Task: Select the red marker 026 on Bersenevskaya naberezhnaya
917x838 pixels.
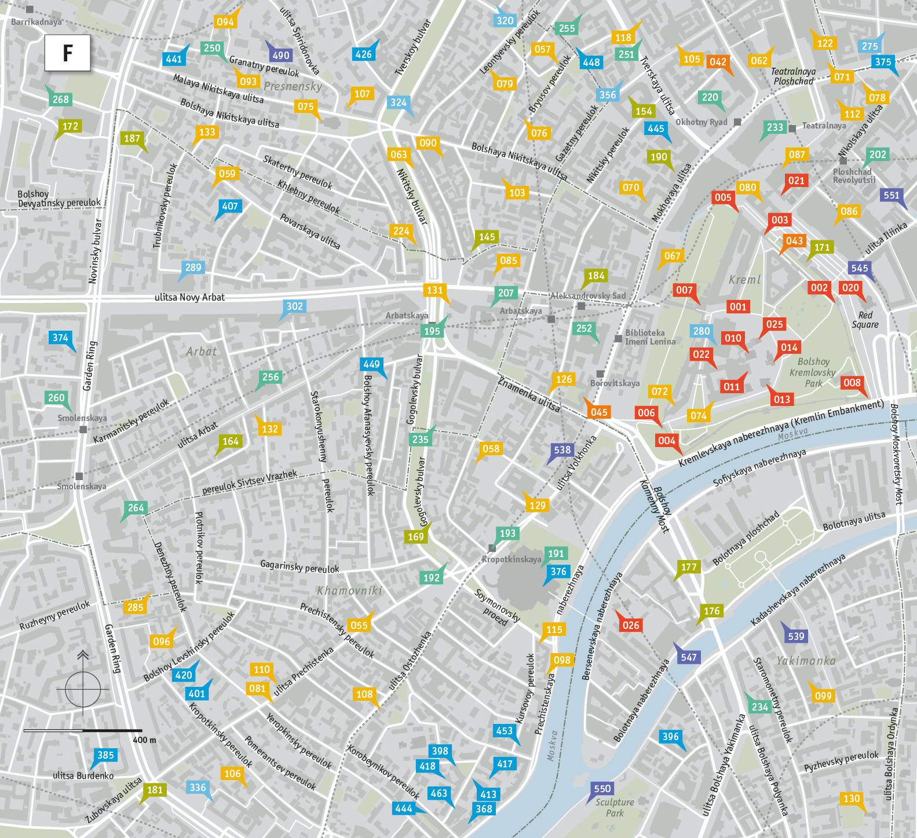Action: click(630, 625)
